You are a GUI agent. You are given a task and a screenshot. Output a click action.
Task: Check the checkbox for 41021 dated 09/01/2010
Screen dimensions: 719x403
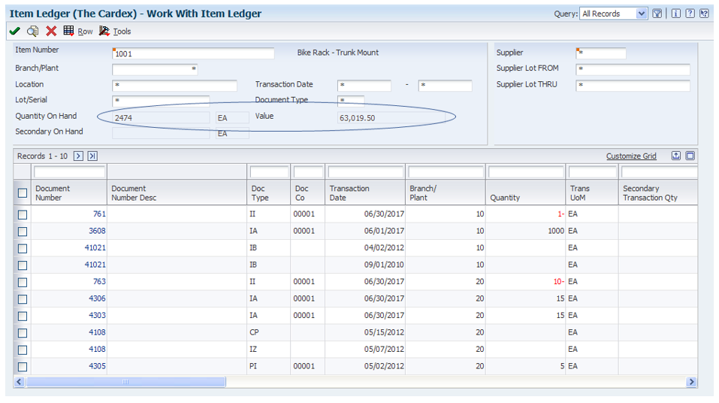click(22, 265)
